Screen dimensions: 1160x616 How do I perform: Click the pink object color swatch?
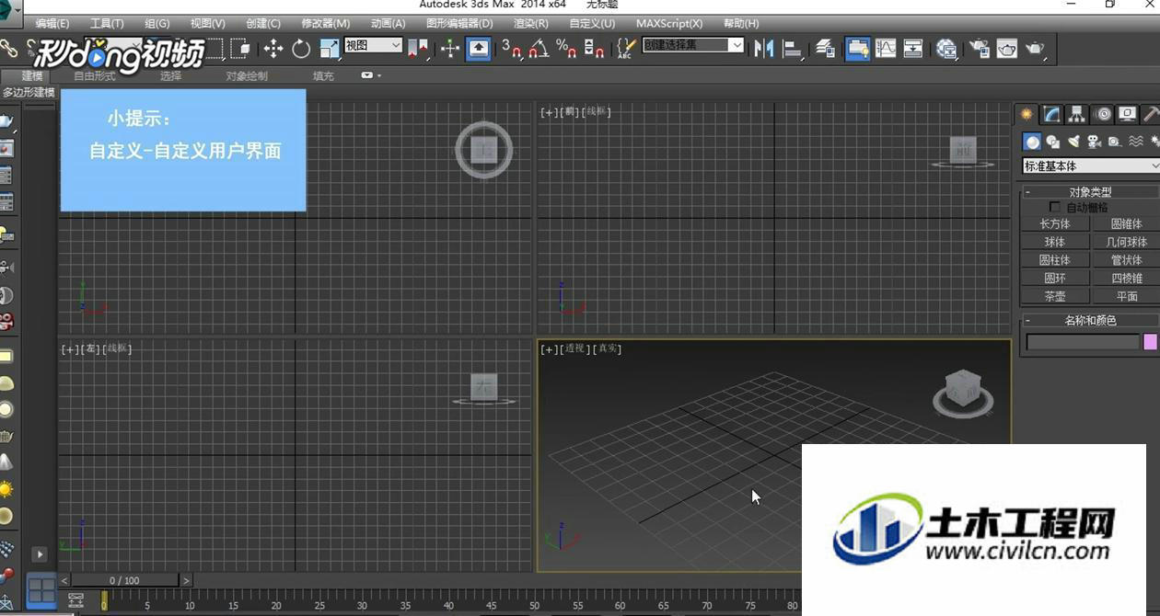tap(1150, 342)
